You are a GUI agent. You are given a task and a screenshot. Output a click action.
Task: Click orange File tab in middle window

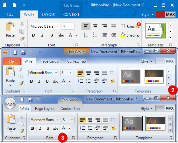pos(11,61)
